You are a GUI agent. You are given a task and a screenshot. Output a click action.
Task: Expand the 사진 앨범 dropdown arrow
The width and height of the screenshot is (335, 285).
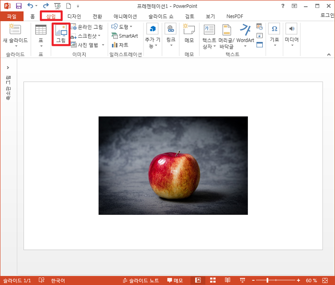click(103, 45)
